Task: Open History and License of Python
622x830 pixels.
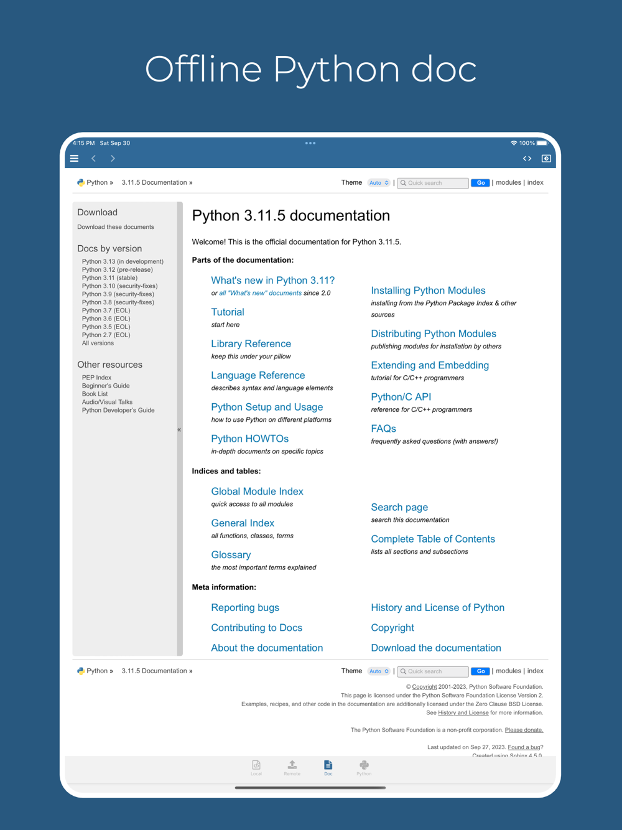Action: [437, 607]
